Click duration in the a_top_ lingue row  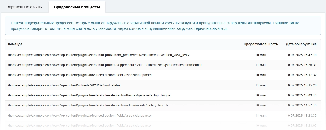point(261,95)
